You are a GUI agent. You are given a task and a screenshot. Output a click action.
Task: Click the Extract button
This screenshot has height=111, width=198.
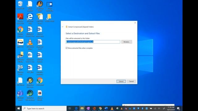pyautogui.click(x=121, y=81)
